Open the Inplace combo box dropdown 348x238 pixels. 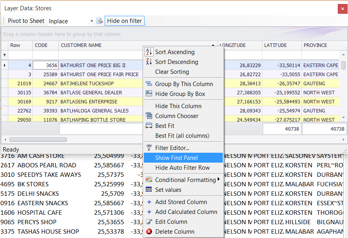92,21
